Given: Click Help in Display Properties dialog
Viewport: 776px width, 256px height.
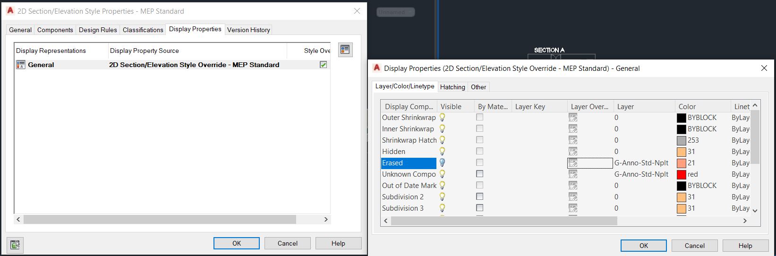Looking at the screenshot, I should tap(745, 246).
